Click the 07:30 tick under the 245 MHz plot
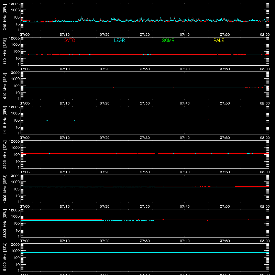Image resolution: width=275 pixels, height=275 pixels. coord(145,35)
